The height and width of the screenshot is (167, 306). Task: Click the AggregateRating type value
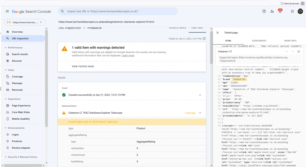tap(146, 142)
